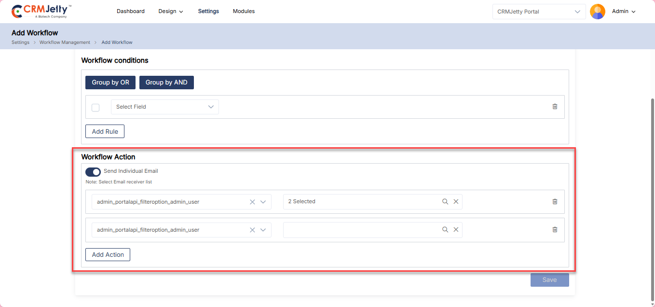Expand the CRMJetty Portal selector
The width and height of the screenshot is (655, 307).
click(539, 12)
